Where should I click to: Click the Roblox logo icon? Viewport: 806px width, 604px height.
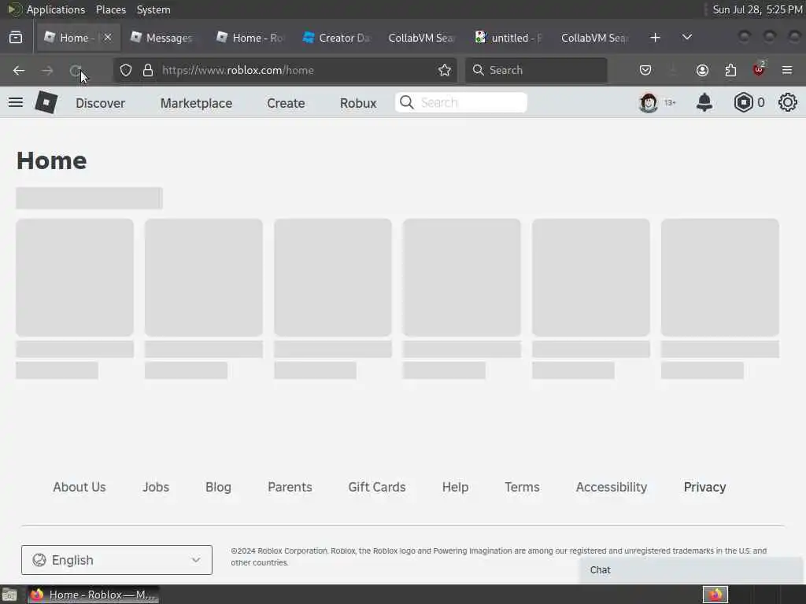tap(46, 102)
